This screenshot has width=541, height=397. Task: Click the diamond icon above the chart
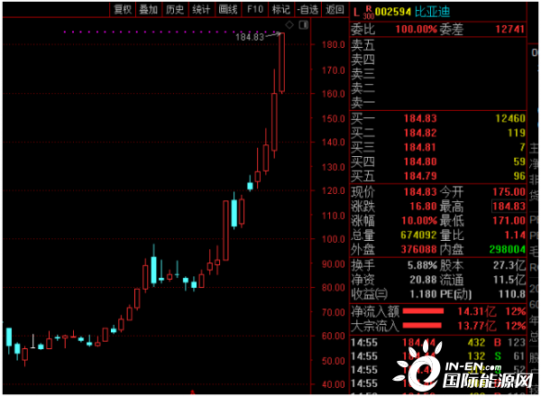coord(289,25)
